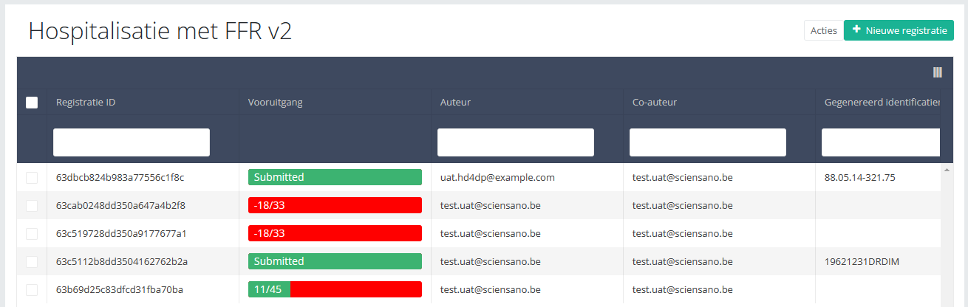
Task: Open the Acties dropdown
Action: pyautogui.click(x=823, y=30)
